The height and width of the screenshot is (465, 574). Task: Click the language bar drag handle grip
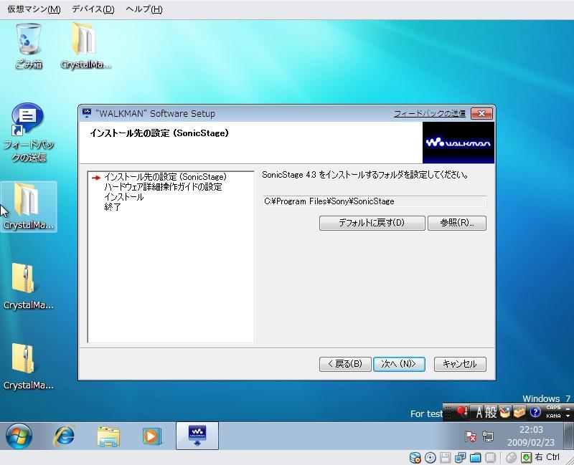pos(449,413)
